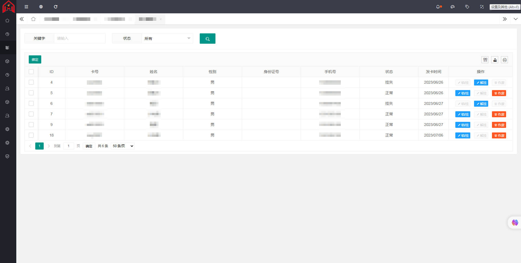Image resolution: width=521 pixels, height=263 pixels.
Task: Click the refresh icon in top bar
Action: tap(56, 7)
